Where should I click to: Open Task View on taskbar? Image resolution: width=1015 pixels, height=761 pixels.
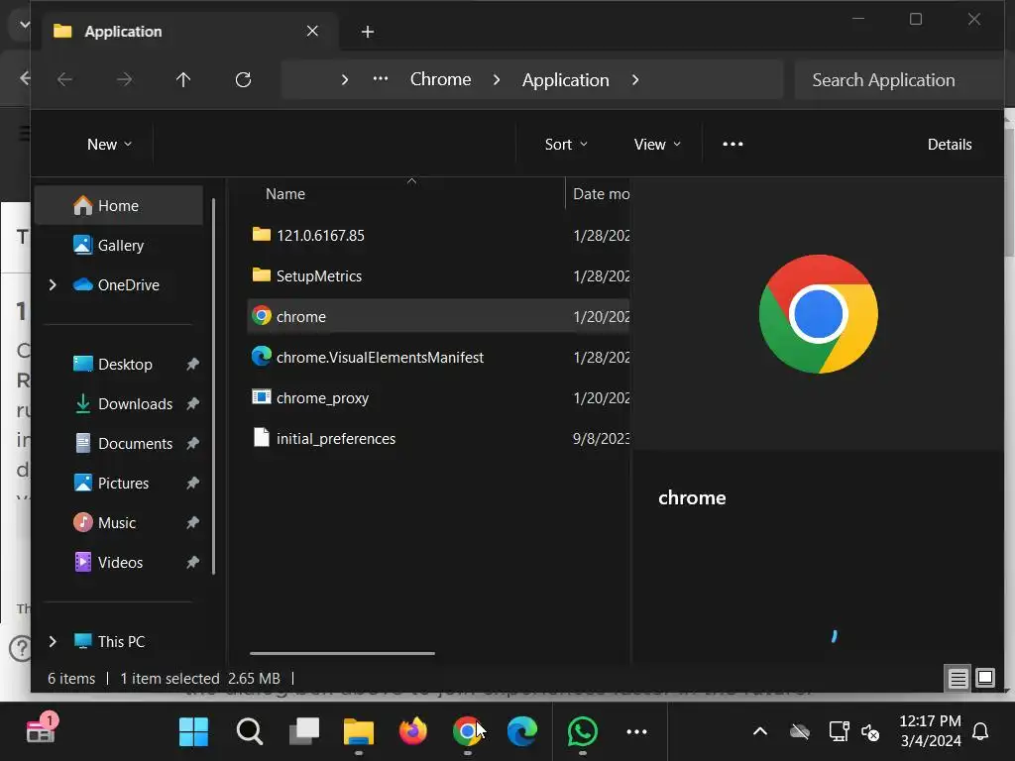(304, 732)
